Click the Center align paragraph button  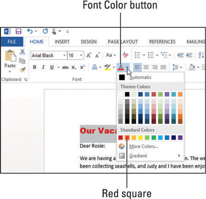[146, 67]
